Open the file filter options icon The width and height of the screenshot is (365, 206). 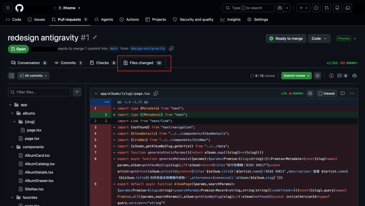(x=77, y=92)
